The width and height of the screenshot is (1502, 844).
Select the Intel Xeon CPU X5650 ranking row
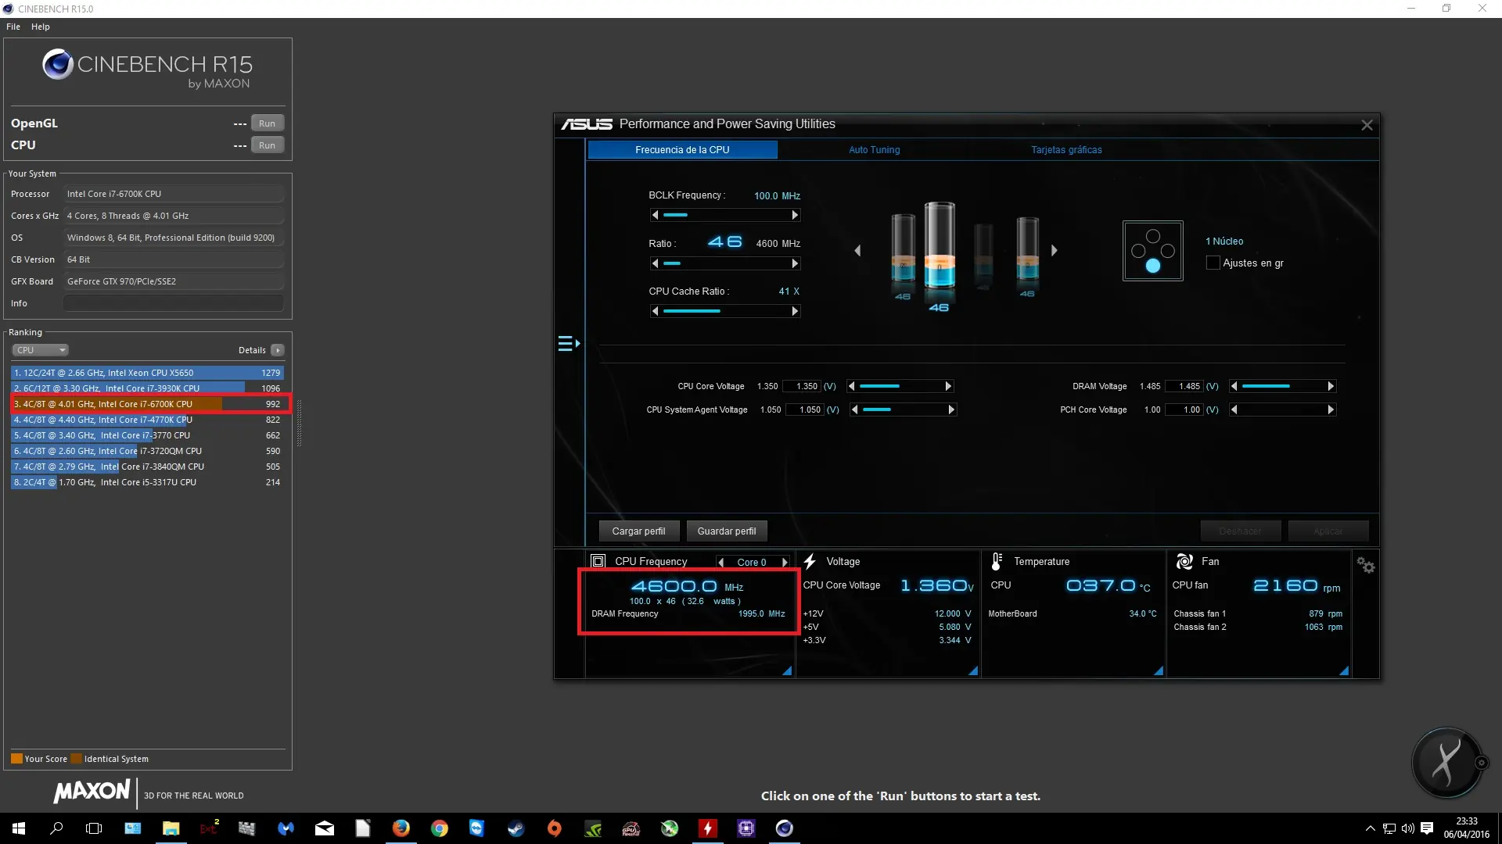click(147, 373)
